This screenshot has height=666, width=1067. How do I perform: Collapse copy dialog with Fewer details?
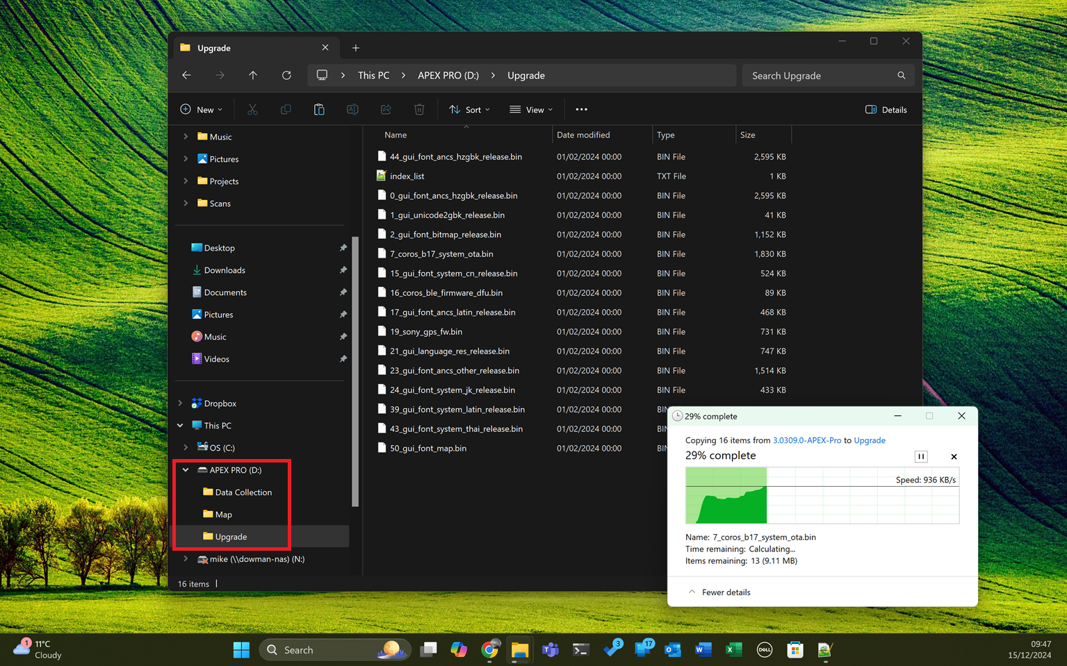tap(719, 592)
